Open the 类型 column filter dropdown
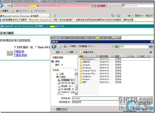Viewport: 155px width, 113px height. (x=128, y=56)
